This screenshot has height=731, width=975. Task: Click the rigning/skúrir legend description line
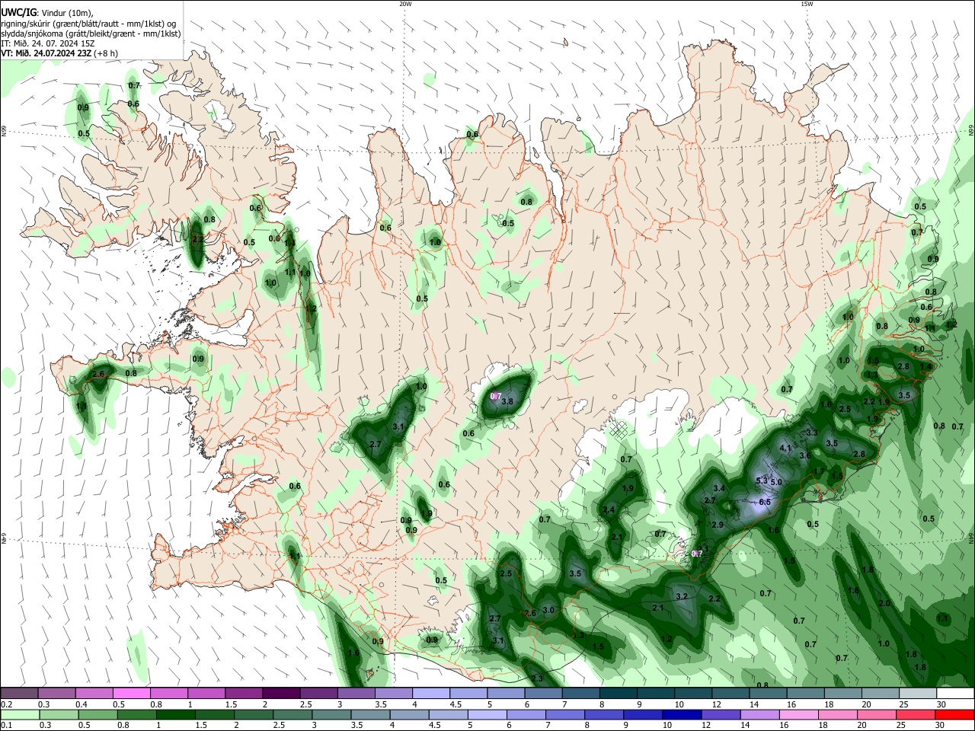click(x=88, y=24)
